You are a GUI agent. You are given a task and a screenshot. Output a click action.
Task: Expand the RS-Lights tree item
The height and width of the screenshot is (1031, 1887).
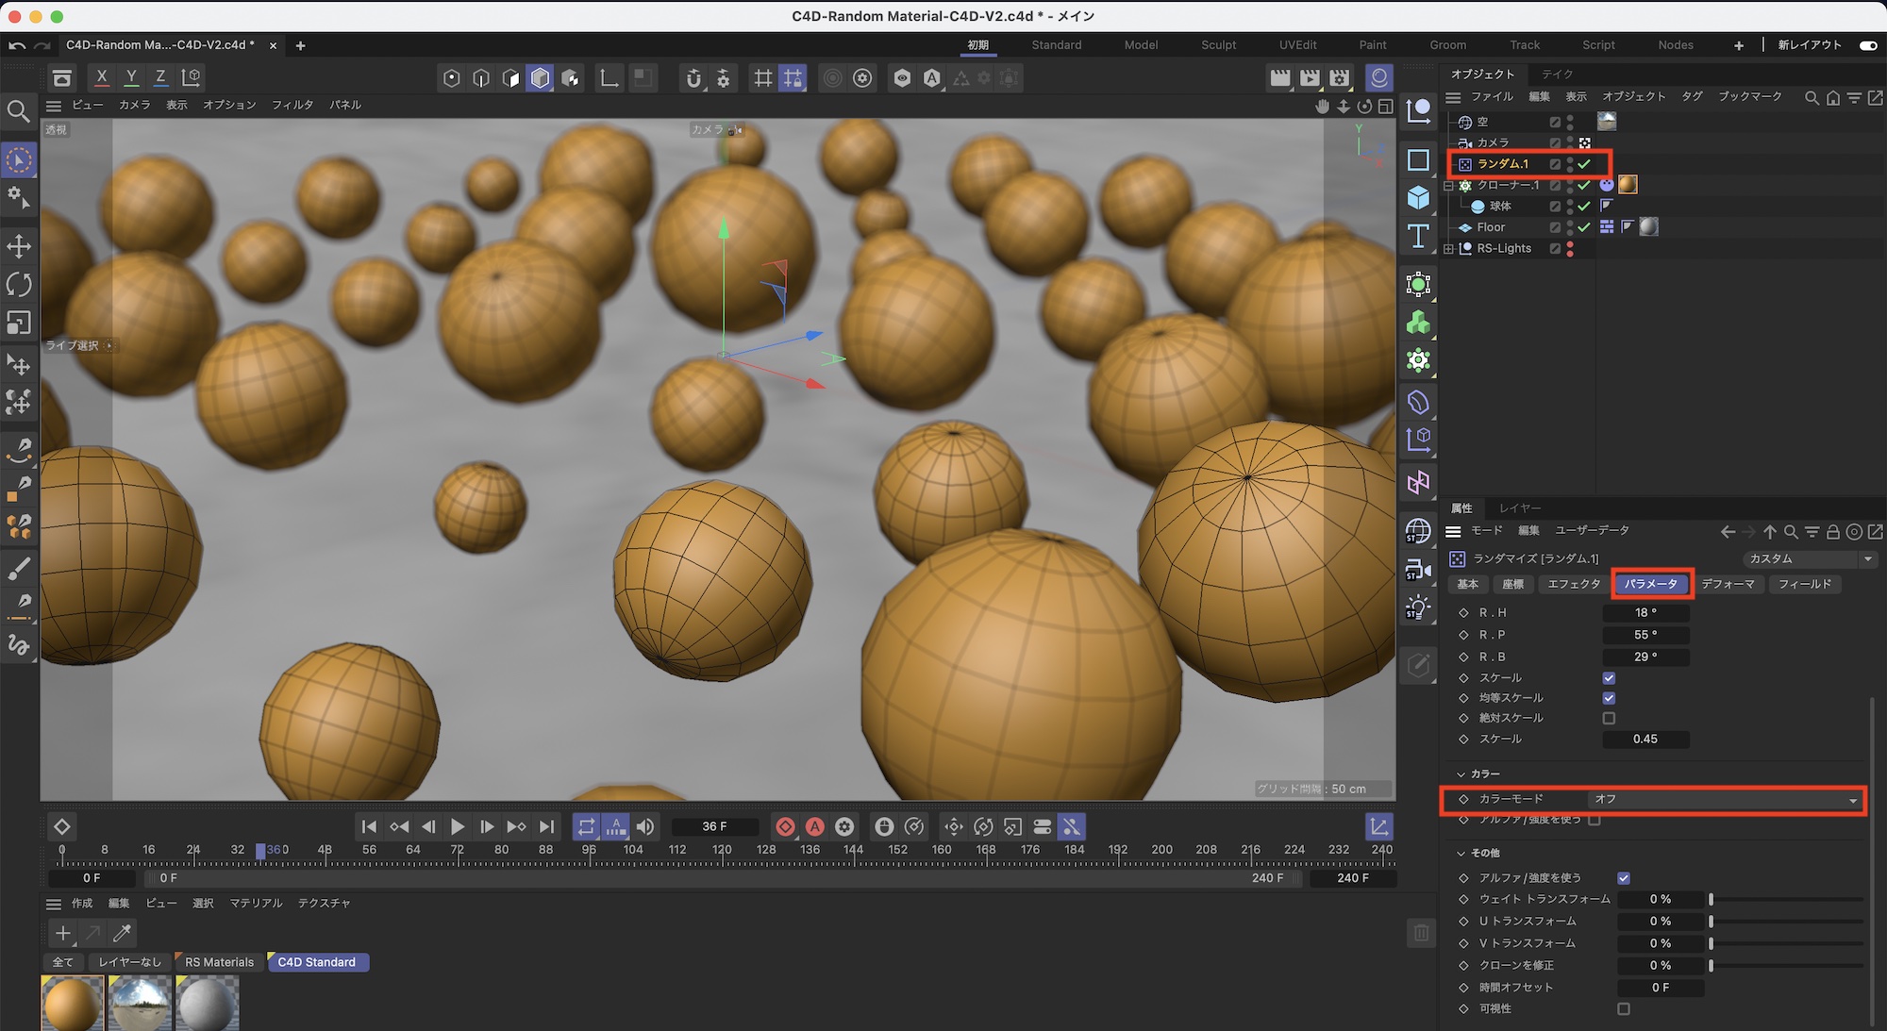[x=1448, y=249]
